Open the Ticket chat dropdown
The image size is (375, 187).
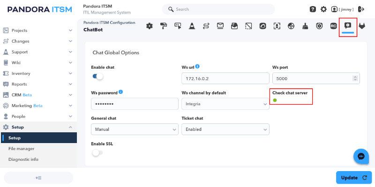pos(225,129)
